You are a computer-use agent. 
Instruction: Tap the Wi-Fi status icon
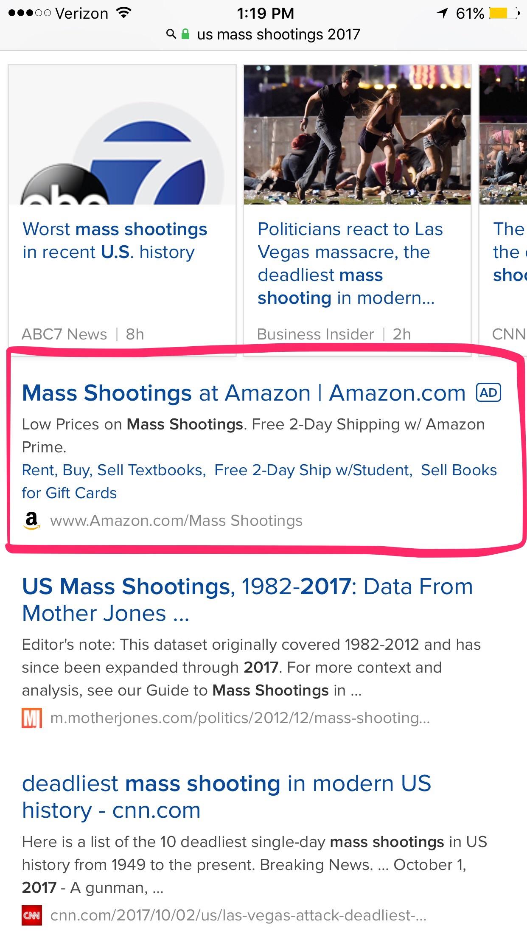tap(123, 13)
